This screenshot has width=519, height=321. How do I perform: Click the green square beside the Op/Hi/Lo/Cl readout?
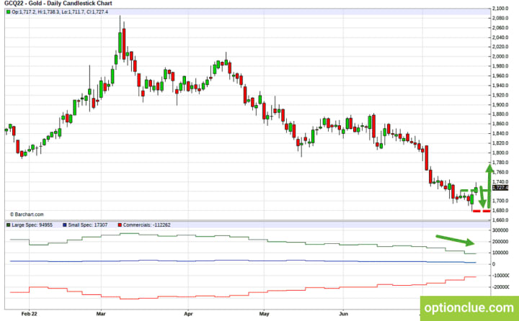pos(8,12)
